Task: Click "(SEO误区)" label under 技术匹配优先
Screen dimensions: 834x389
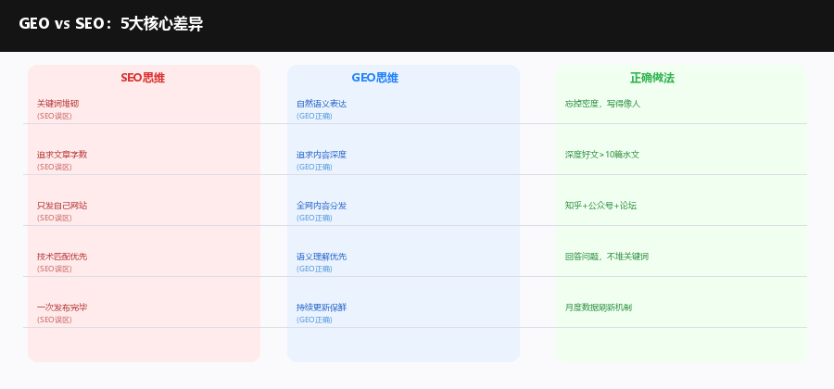Action: tap(55, 269)
